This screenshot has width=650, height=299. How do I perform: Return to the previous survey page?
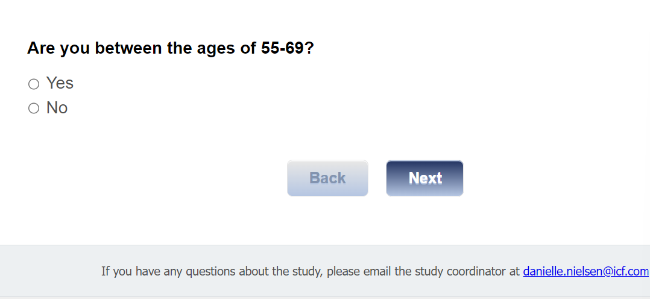point(327,178)
